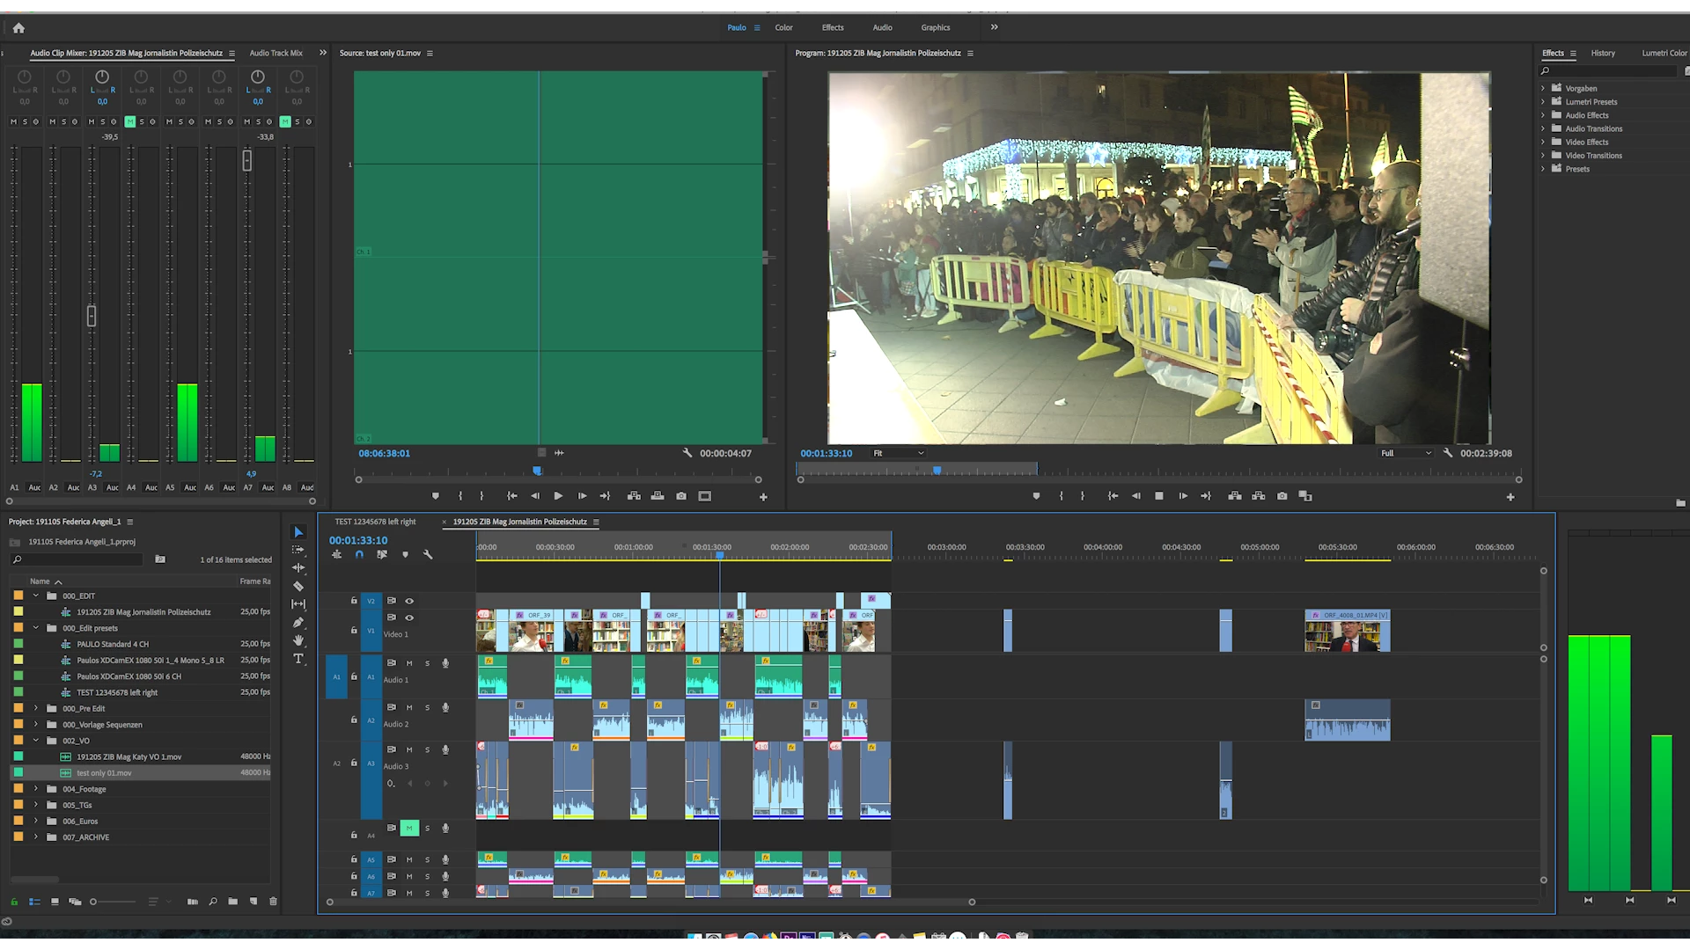Hide Video 1 track output eye
The height and width of the screenshot is (950, 1690).
pos(409,617)
